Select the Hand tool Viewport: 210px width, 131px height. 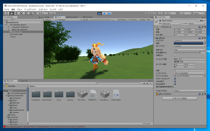[7, 14]
